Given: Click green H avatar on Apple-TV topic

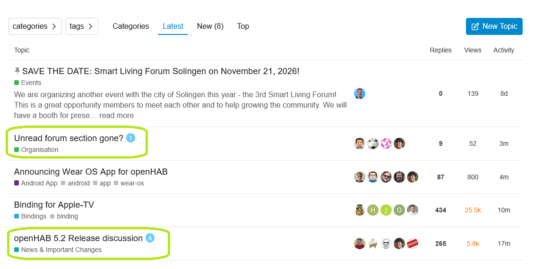Looking at the screenshot, I should (x=372, y=210).
